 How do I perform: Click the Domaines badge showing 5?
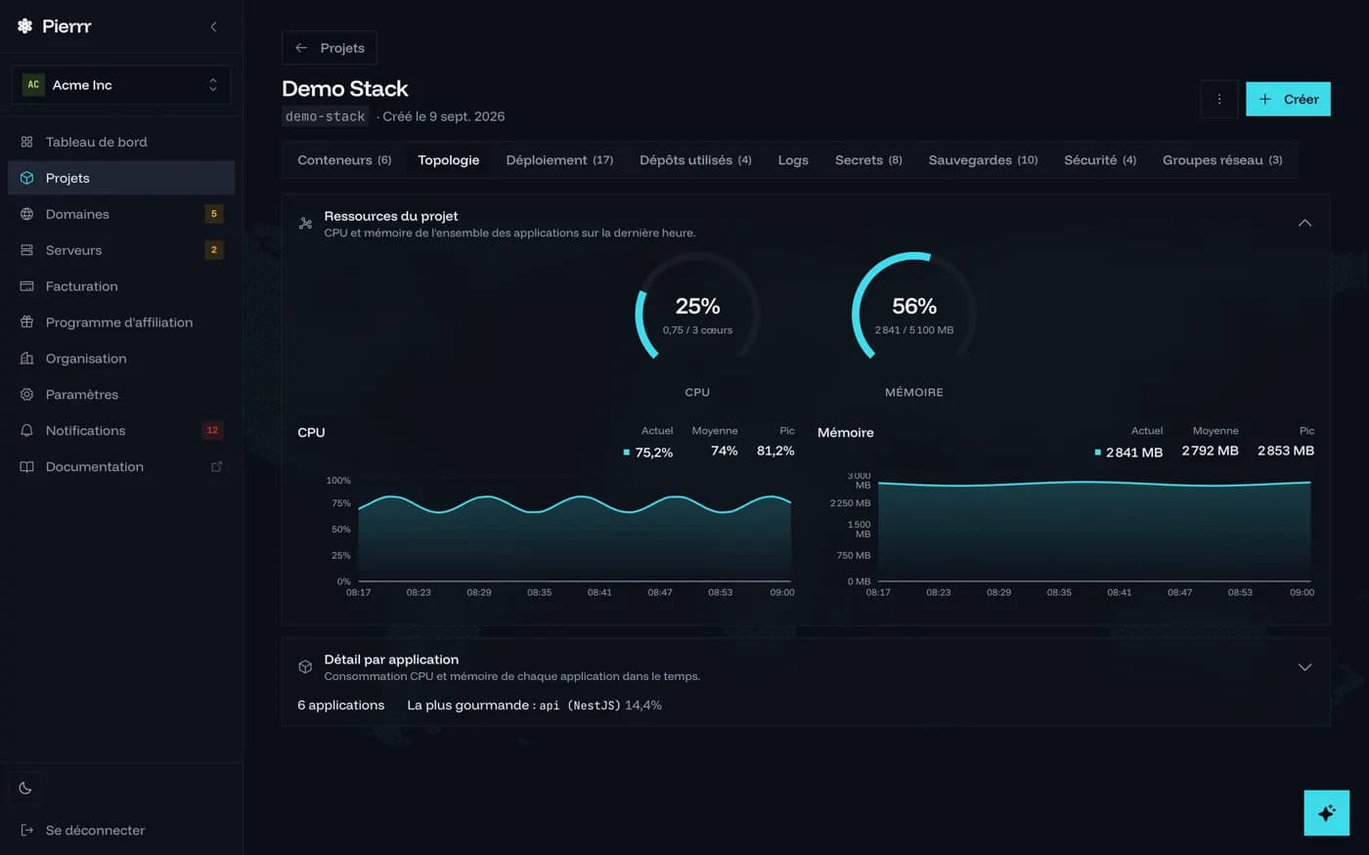(214, 214)
